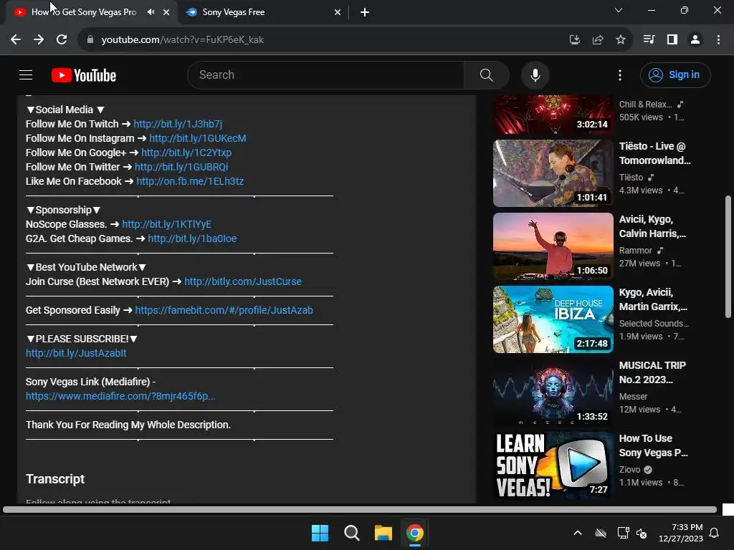Open the G2A cheap games link

click(192, 238)
